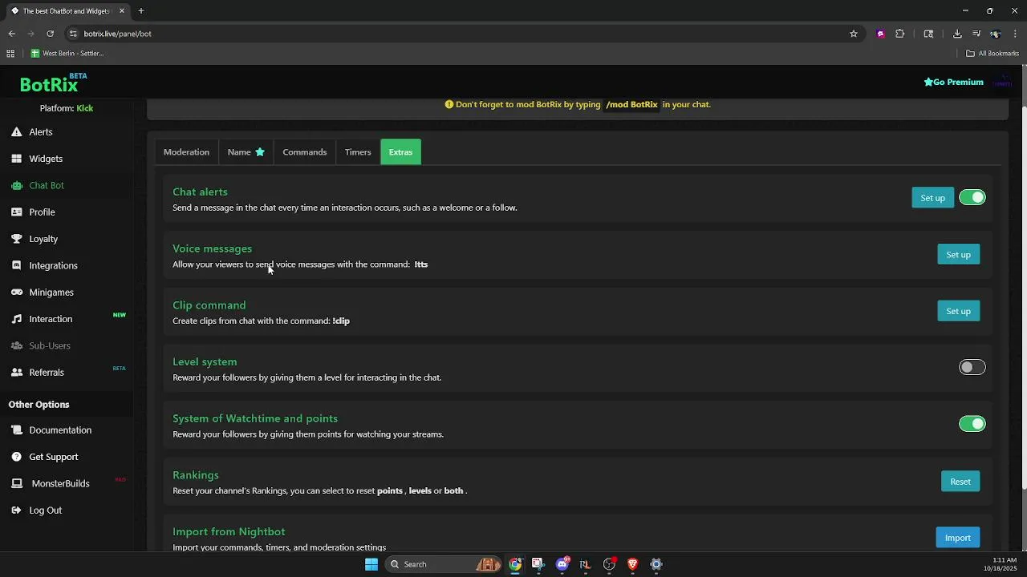Switch to the Commands tab
Screen dimensions: 1027x577
[305, 152]
